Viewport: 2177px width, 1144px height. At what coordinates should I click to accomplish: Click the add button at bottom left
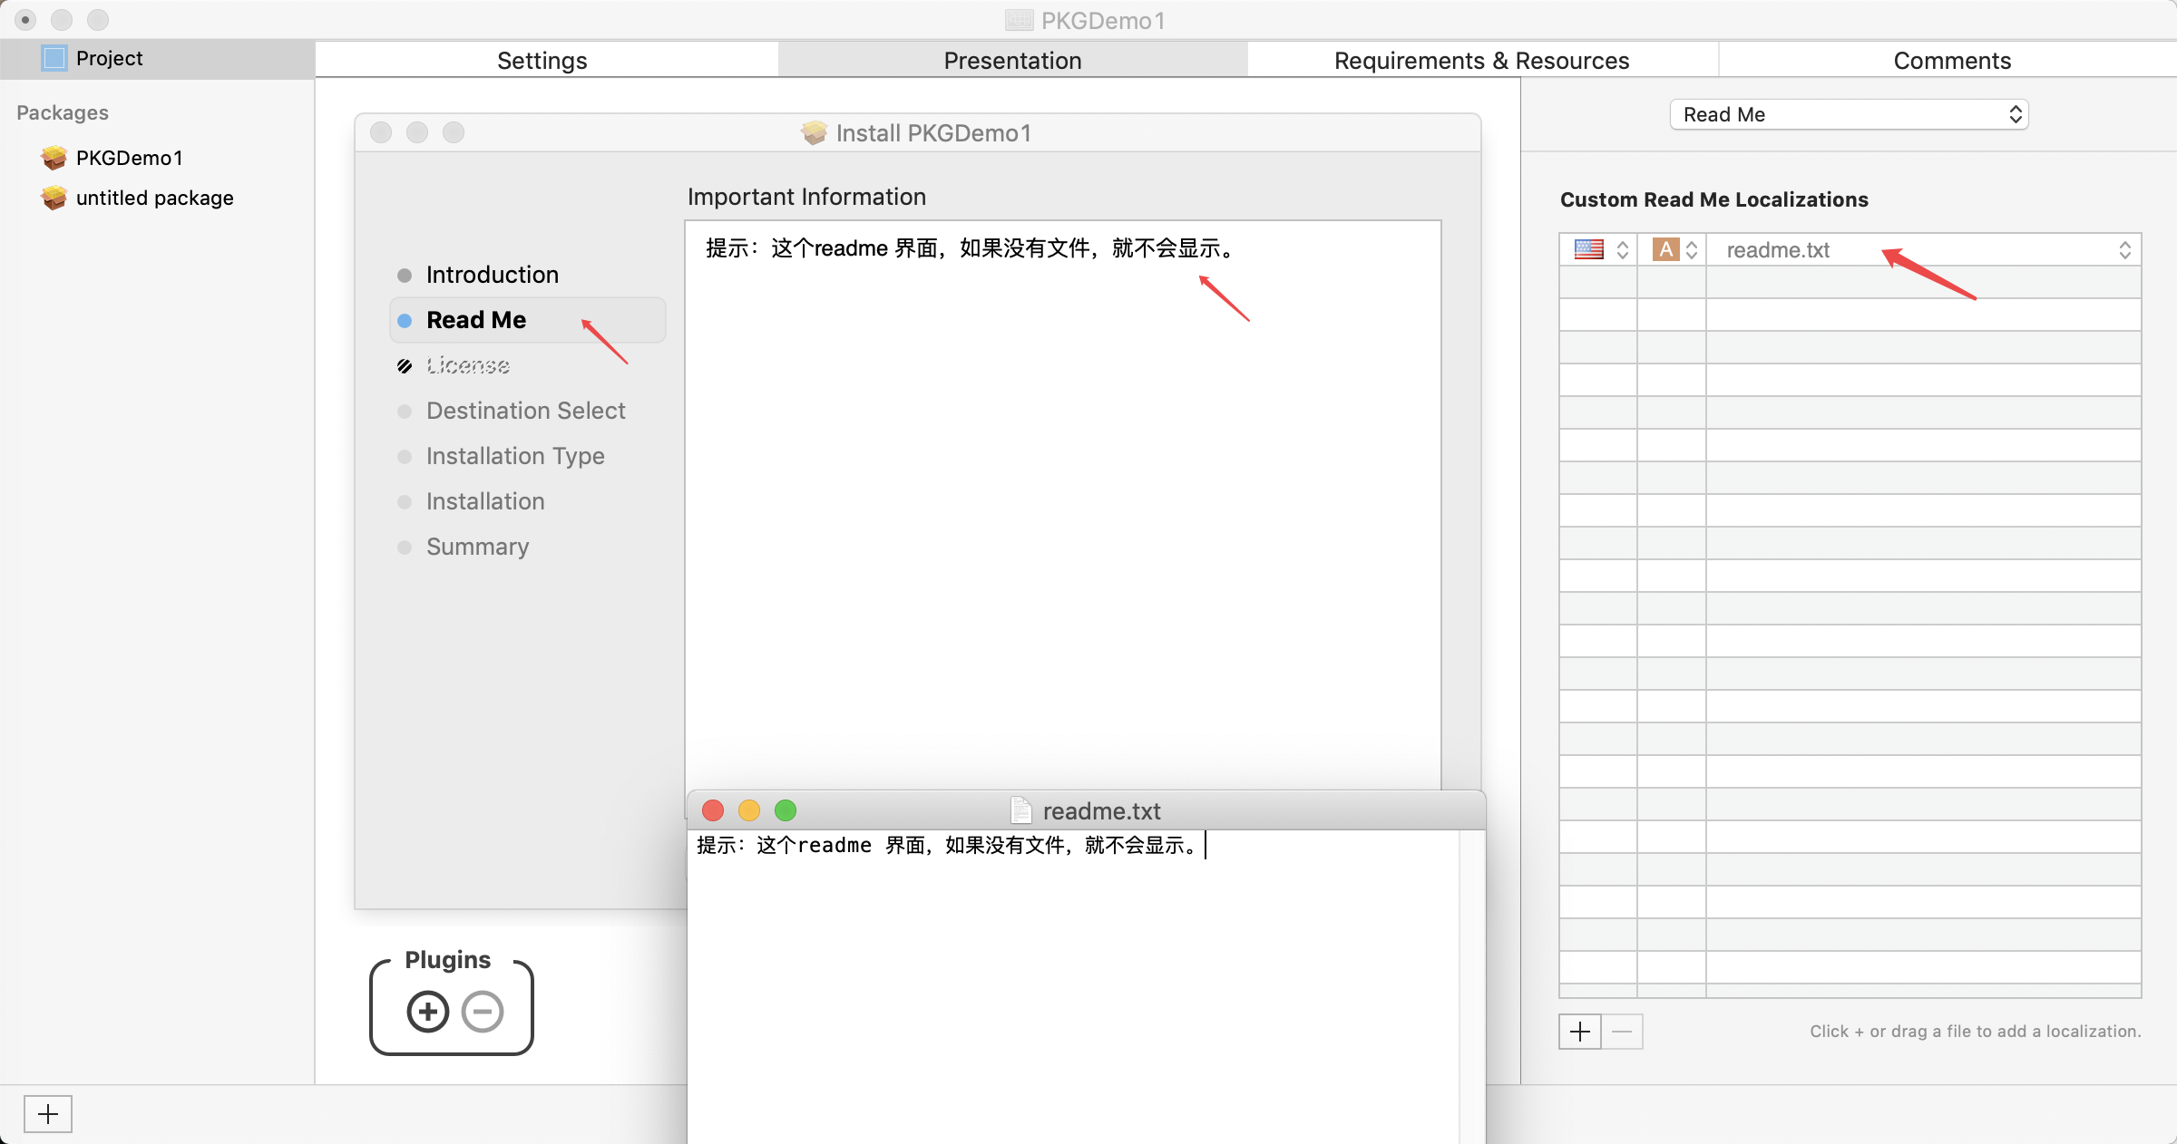[48, 1113]
